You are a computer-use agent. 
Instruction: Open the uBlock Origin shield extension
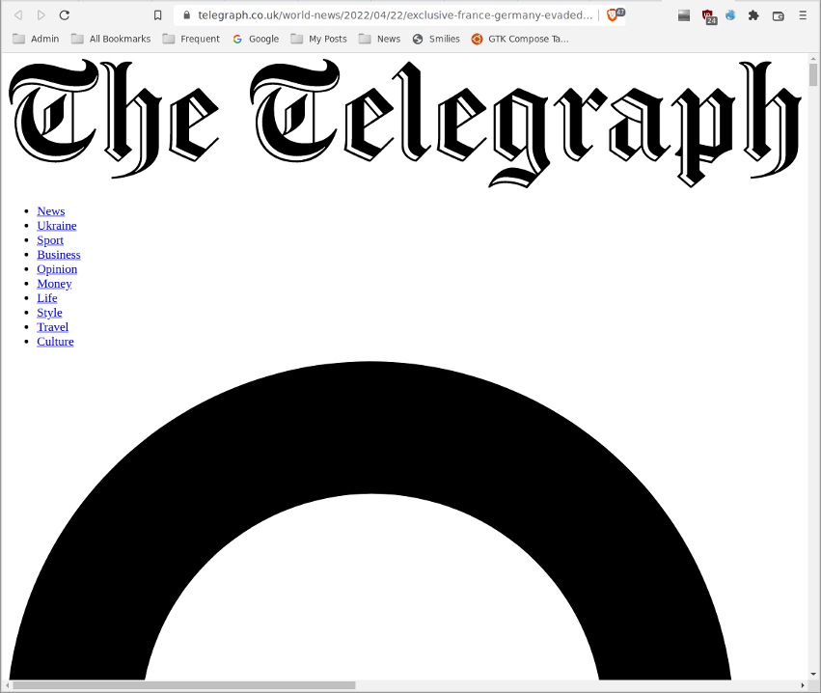click(x=708, y=15)
